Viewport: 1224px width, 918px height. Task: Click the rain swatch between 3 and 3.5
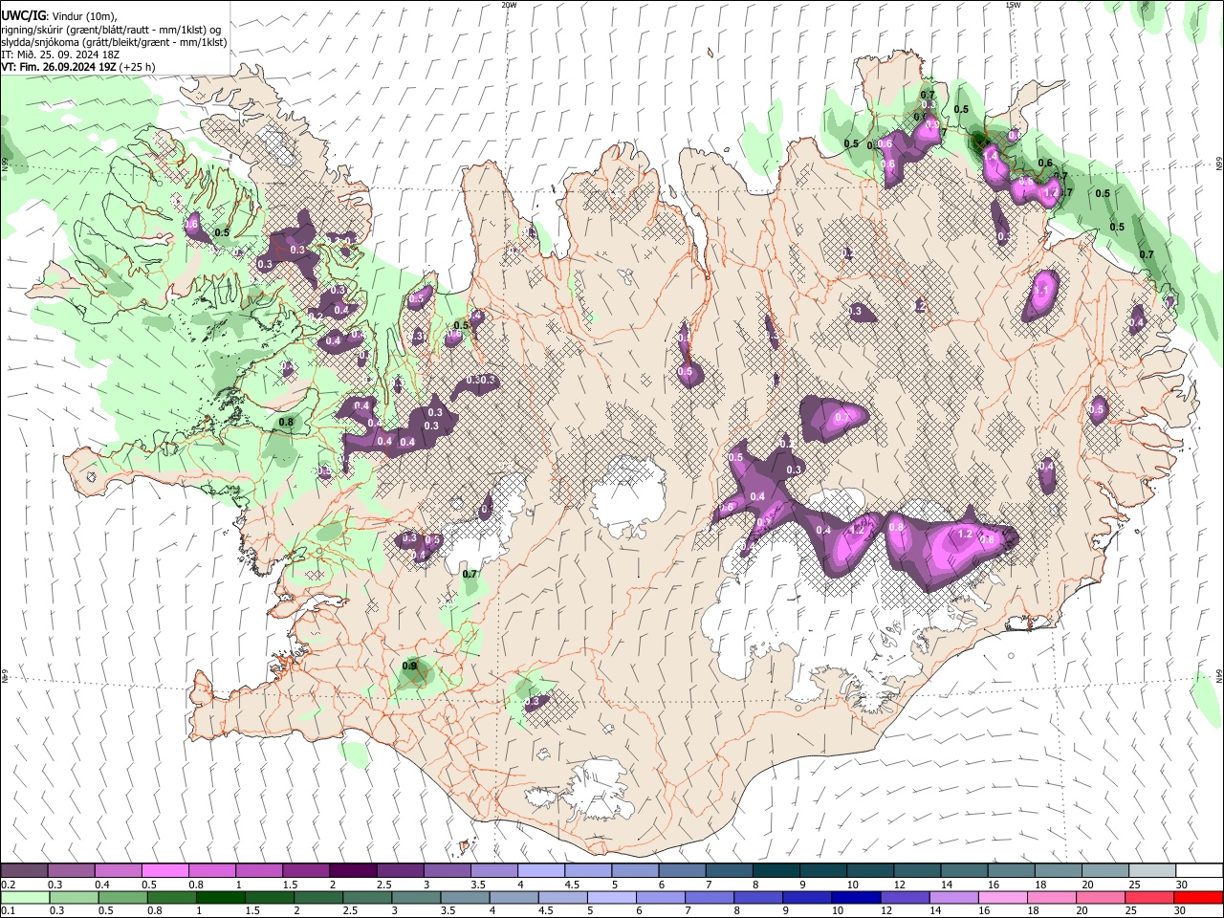click(416, 898)
